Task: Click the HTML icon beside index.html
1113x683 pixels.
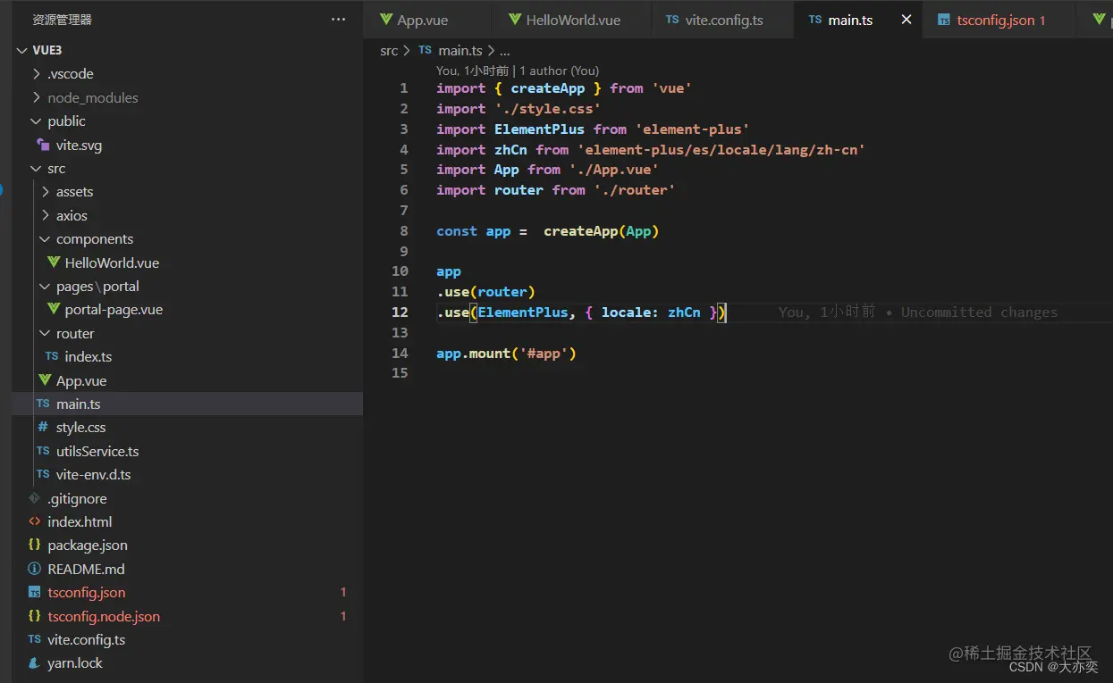Action: pos(34,521)
